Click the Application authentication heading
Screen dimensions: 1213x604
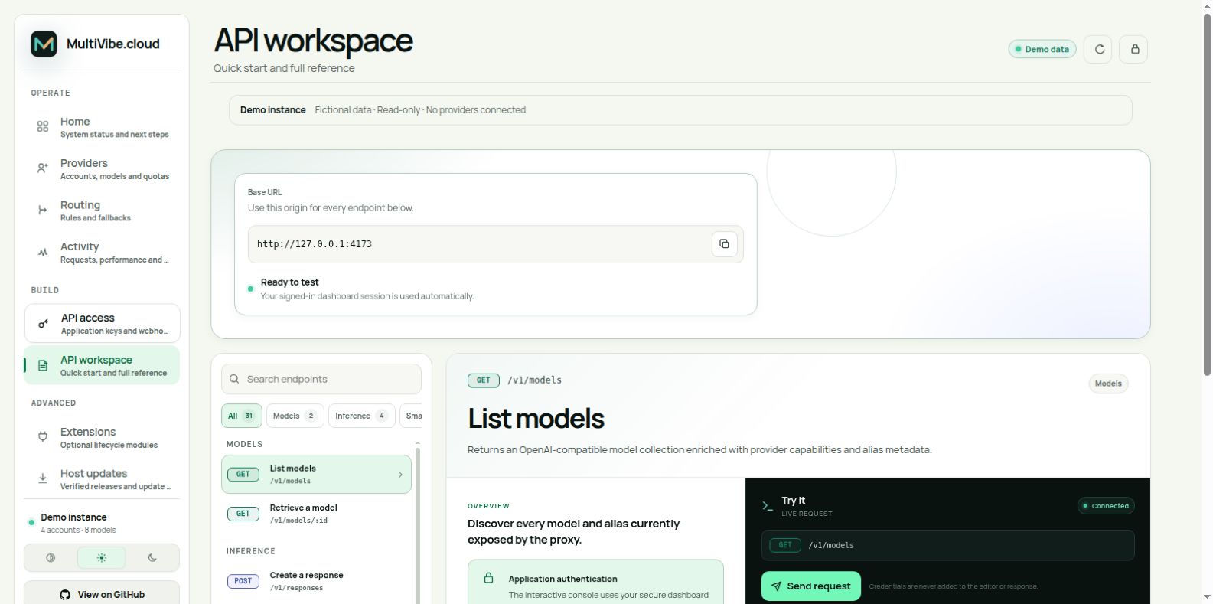[562, 580]
